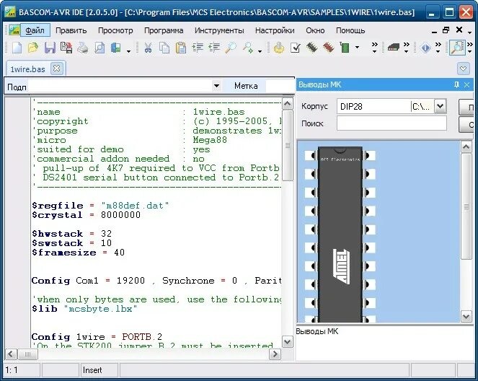Open the Подп procedure dropdown
Screen dimensions: 478x381
pyautogui.click(x=216, y=86)
